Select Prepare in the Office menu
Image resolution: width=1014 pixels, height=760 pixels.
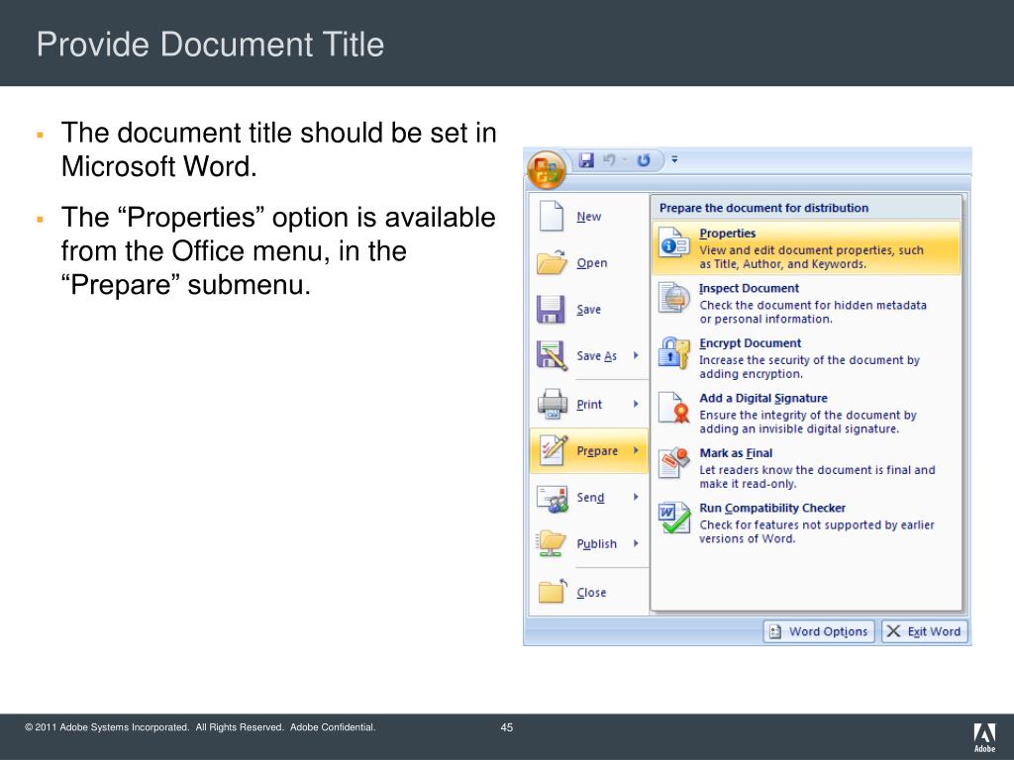click(588, 451)
